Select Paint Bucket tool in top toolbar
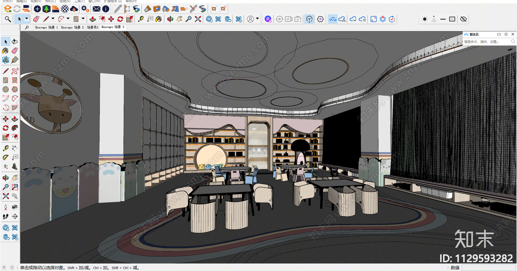This screenshot has height=271, width=517. [159, 19]
